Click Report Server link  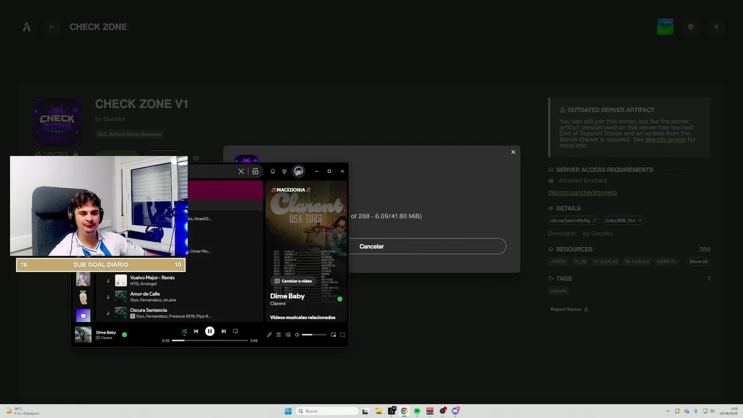569,309
